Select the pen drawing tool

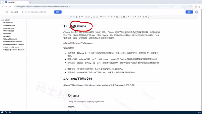pos(135,17)
